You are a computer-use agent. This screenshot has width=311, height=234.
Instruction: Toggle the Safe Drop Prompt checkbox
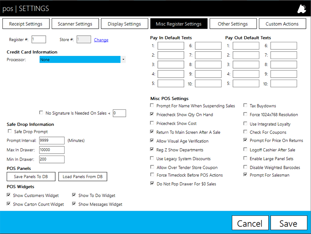pos(10,131)
